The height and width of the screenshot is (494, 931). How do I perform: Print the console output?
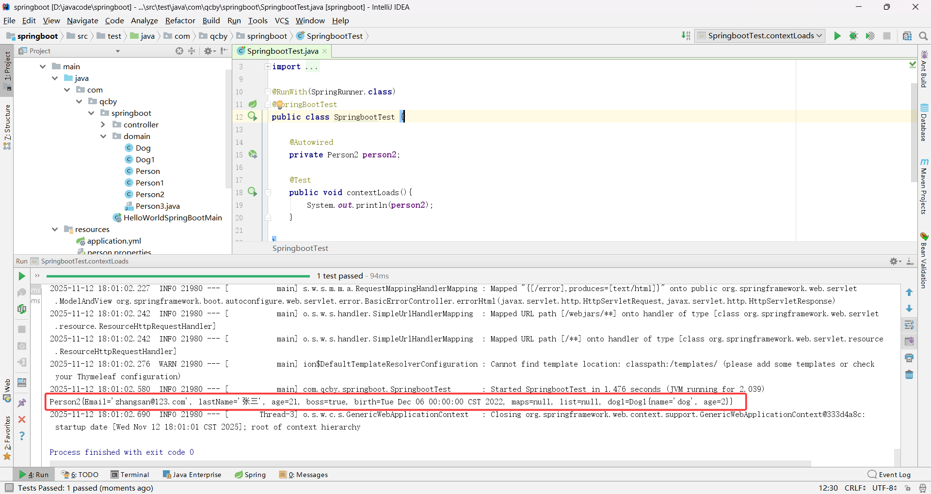(909, 358)
